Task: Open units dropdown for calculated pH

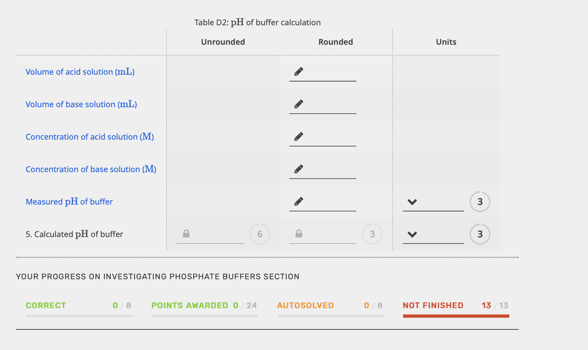Action: pyautogui.click(x=412, y=234)
